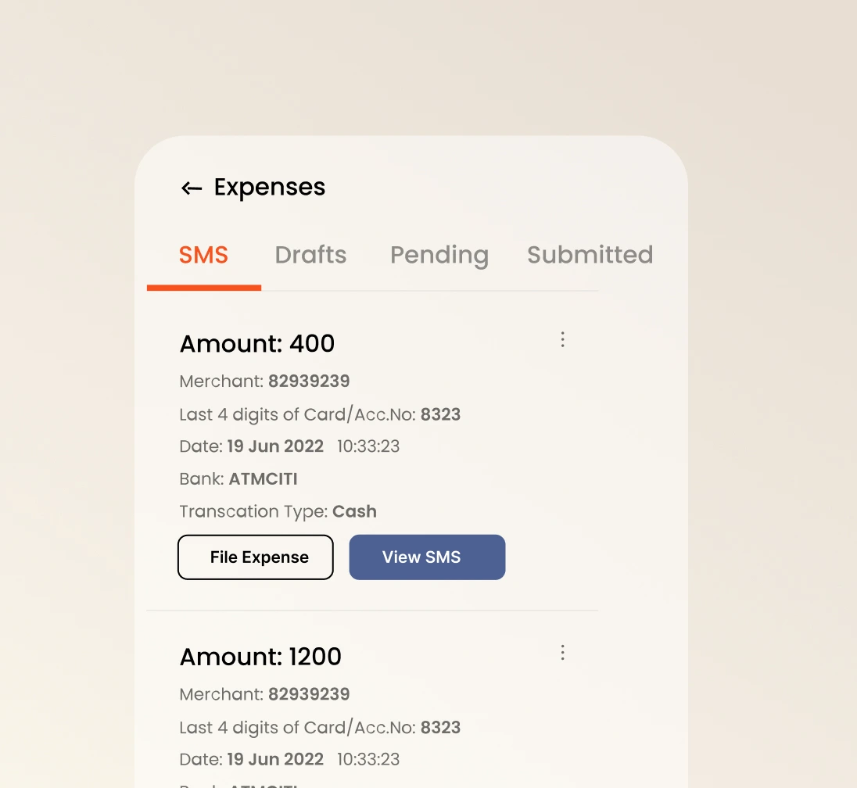The image size is (857, 788).
Task: Click the Expenses page title
Action: [270, 188]
